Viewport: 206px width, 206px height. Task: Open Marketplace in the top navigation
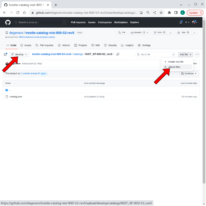tap(121, 22)
